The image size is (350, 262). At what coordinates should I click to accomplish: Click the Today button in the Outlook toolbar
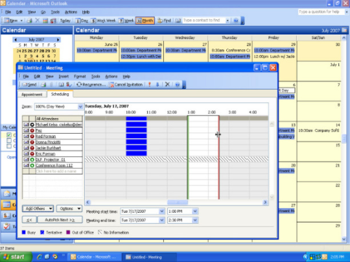[65, 21]
